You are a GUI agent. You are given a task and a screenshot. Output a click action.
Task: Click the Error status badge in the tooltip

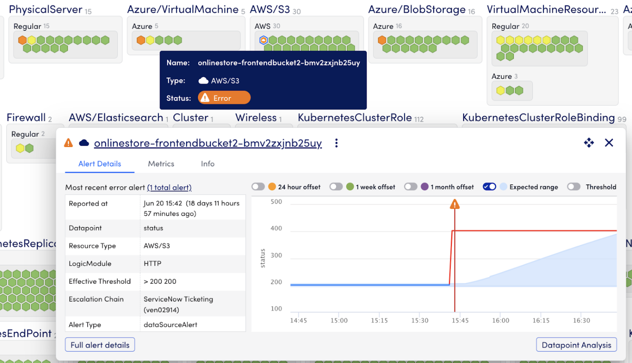click(x=224, y=97)
